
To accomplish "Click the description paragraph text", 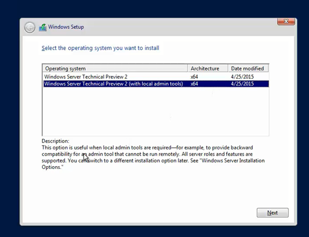I will pos(153,157).
